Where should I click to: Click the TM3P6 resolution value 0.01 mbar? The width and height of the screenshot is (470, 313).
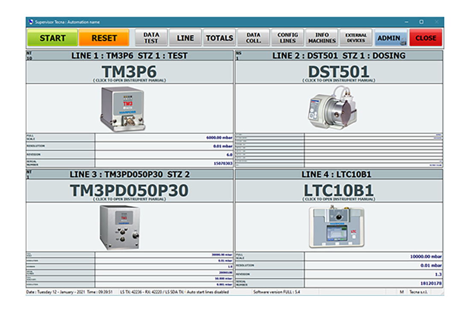pyautogui.click(x=223, y=146)
